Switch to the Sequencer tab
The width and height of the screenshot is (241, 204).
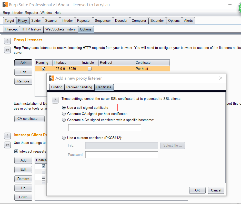point(103,20)
